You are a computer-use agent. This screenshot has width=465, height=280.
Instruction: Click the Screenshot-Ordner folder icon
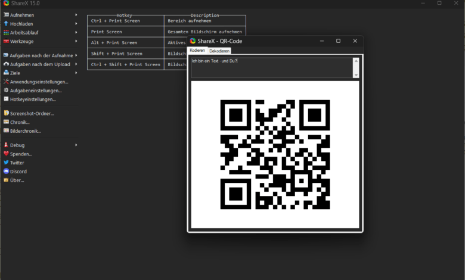(x=6, y=113)
